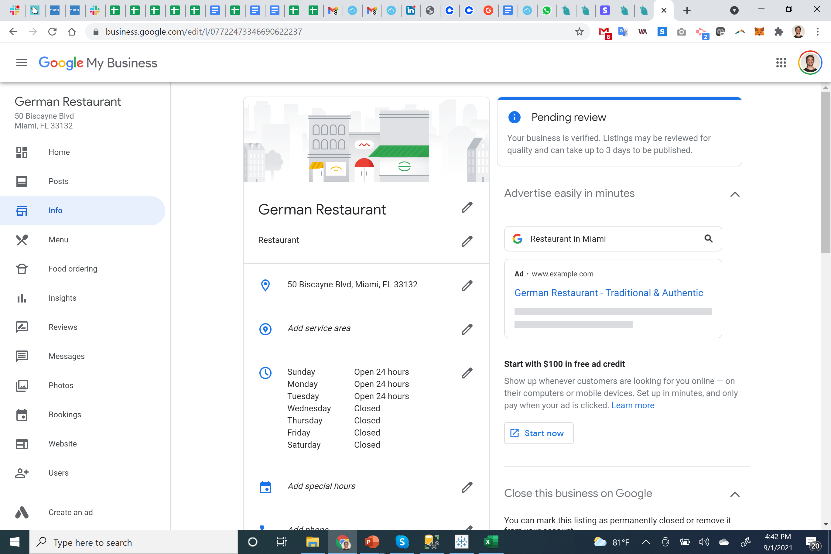
Task: Click the search magnifier in ad preview
Action: 708,238
